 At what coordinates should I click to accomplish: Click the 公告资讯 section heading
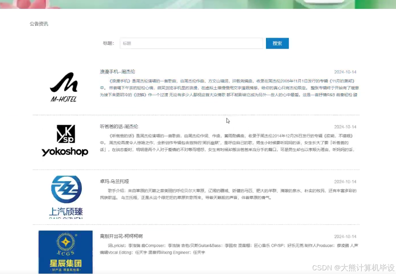point(39,24)
